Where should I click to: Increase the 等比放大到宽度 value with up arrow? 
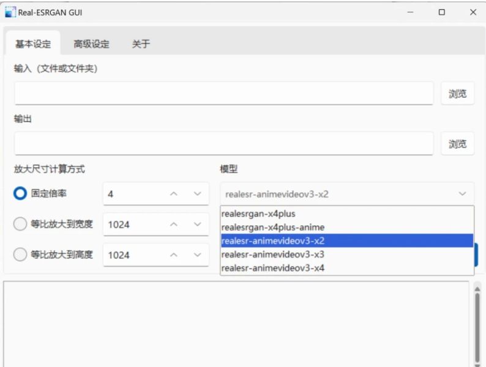(x=174, y=224)
